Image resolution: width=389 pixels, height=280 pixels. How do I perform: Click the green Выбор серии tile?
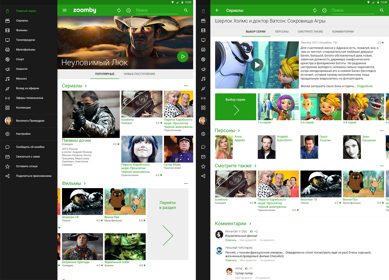coord(236,107)
